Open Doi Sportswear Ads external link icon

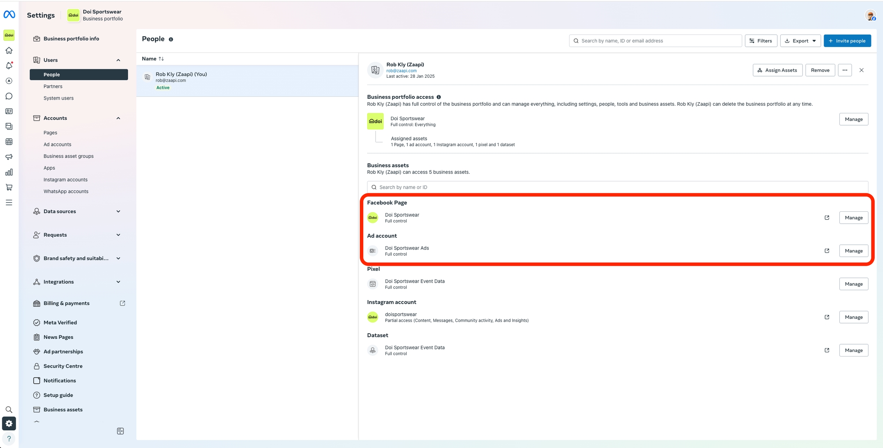827,251
